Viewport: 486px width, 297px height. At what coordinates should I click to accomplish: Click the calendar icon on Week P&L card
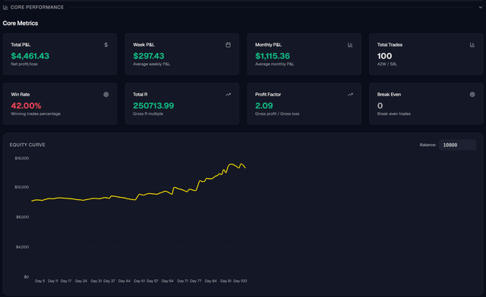228,45
